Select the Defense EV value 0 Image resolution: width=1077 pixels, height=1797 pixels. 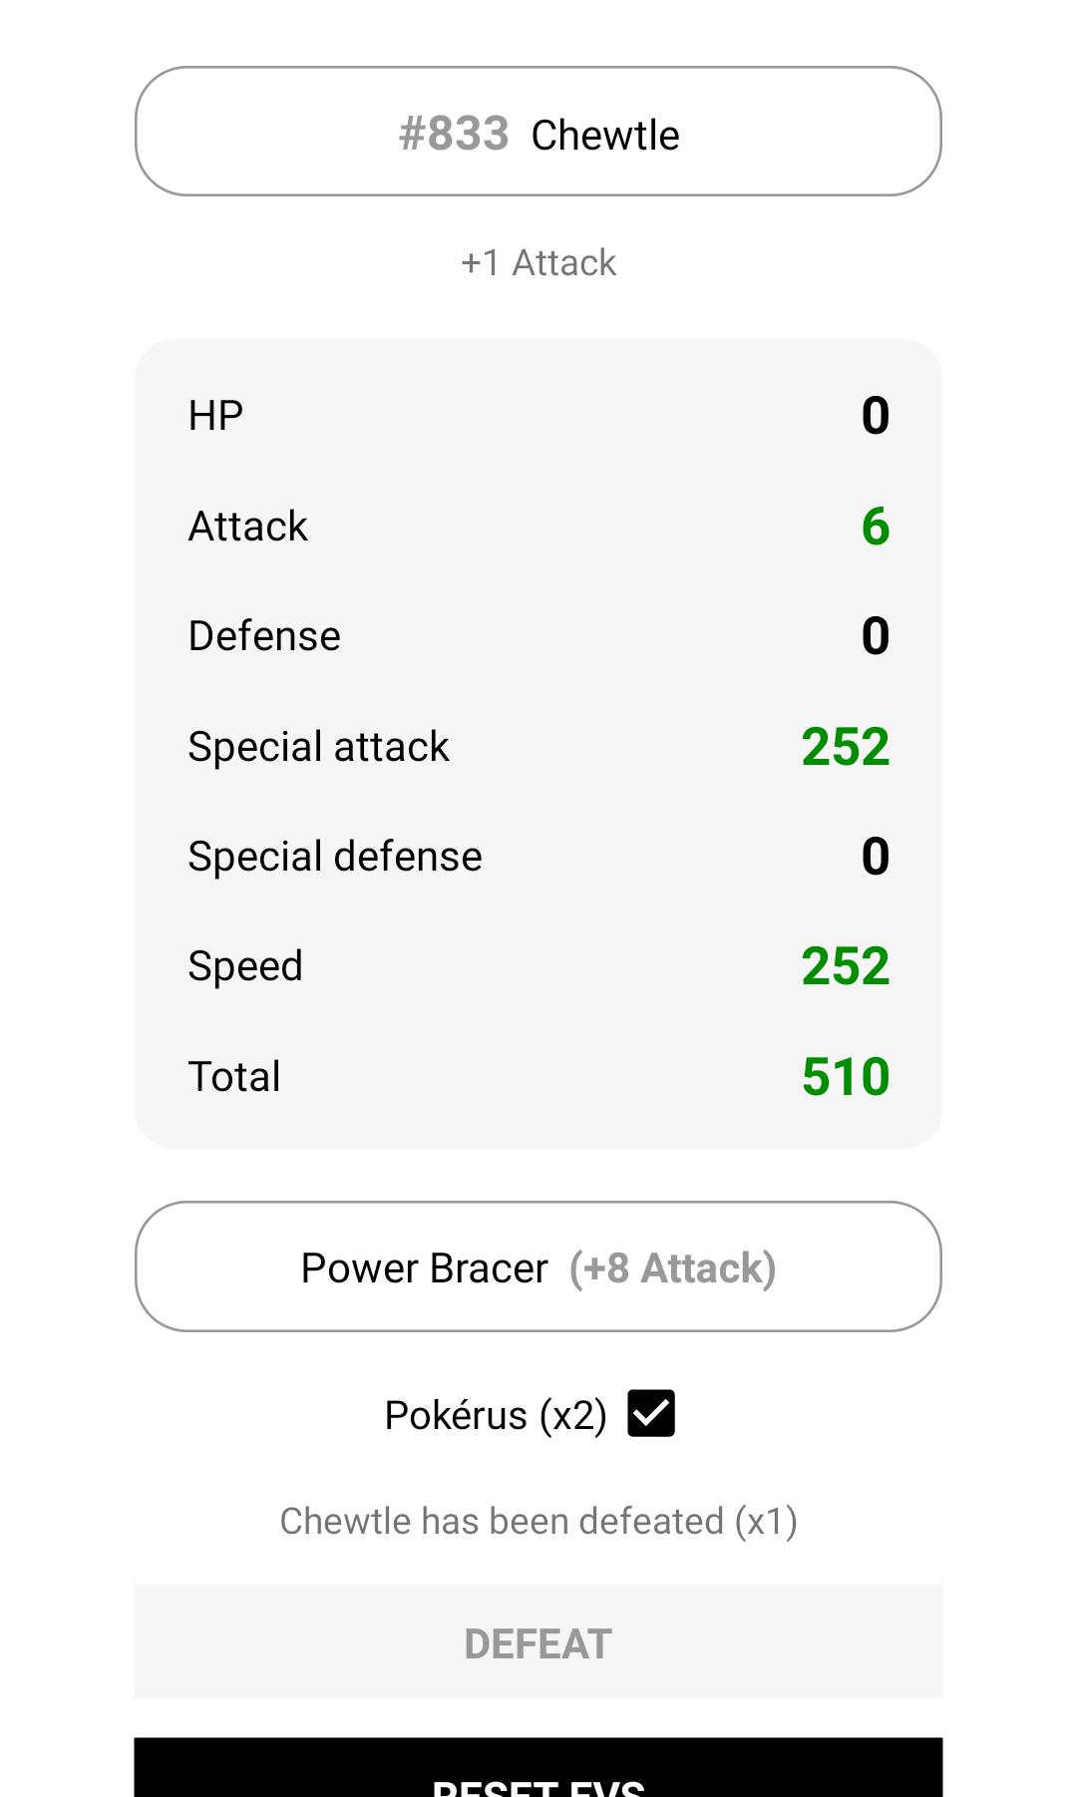(x=875, y=636)
